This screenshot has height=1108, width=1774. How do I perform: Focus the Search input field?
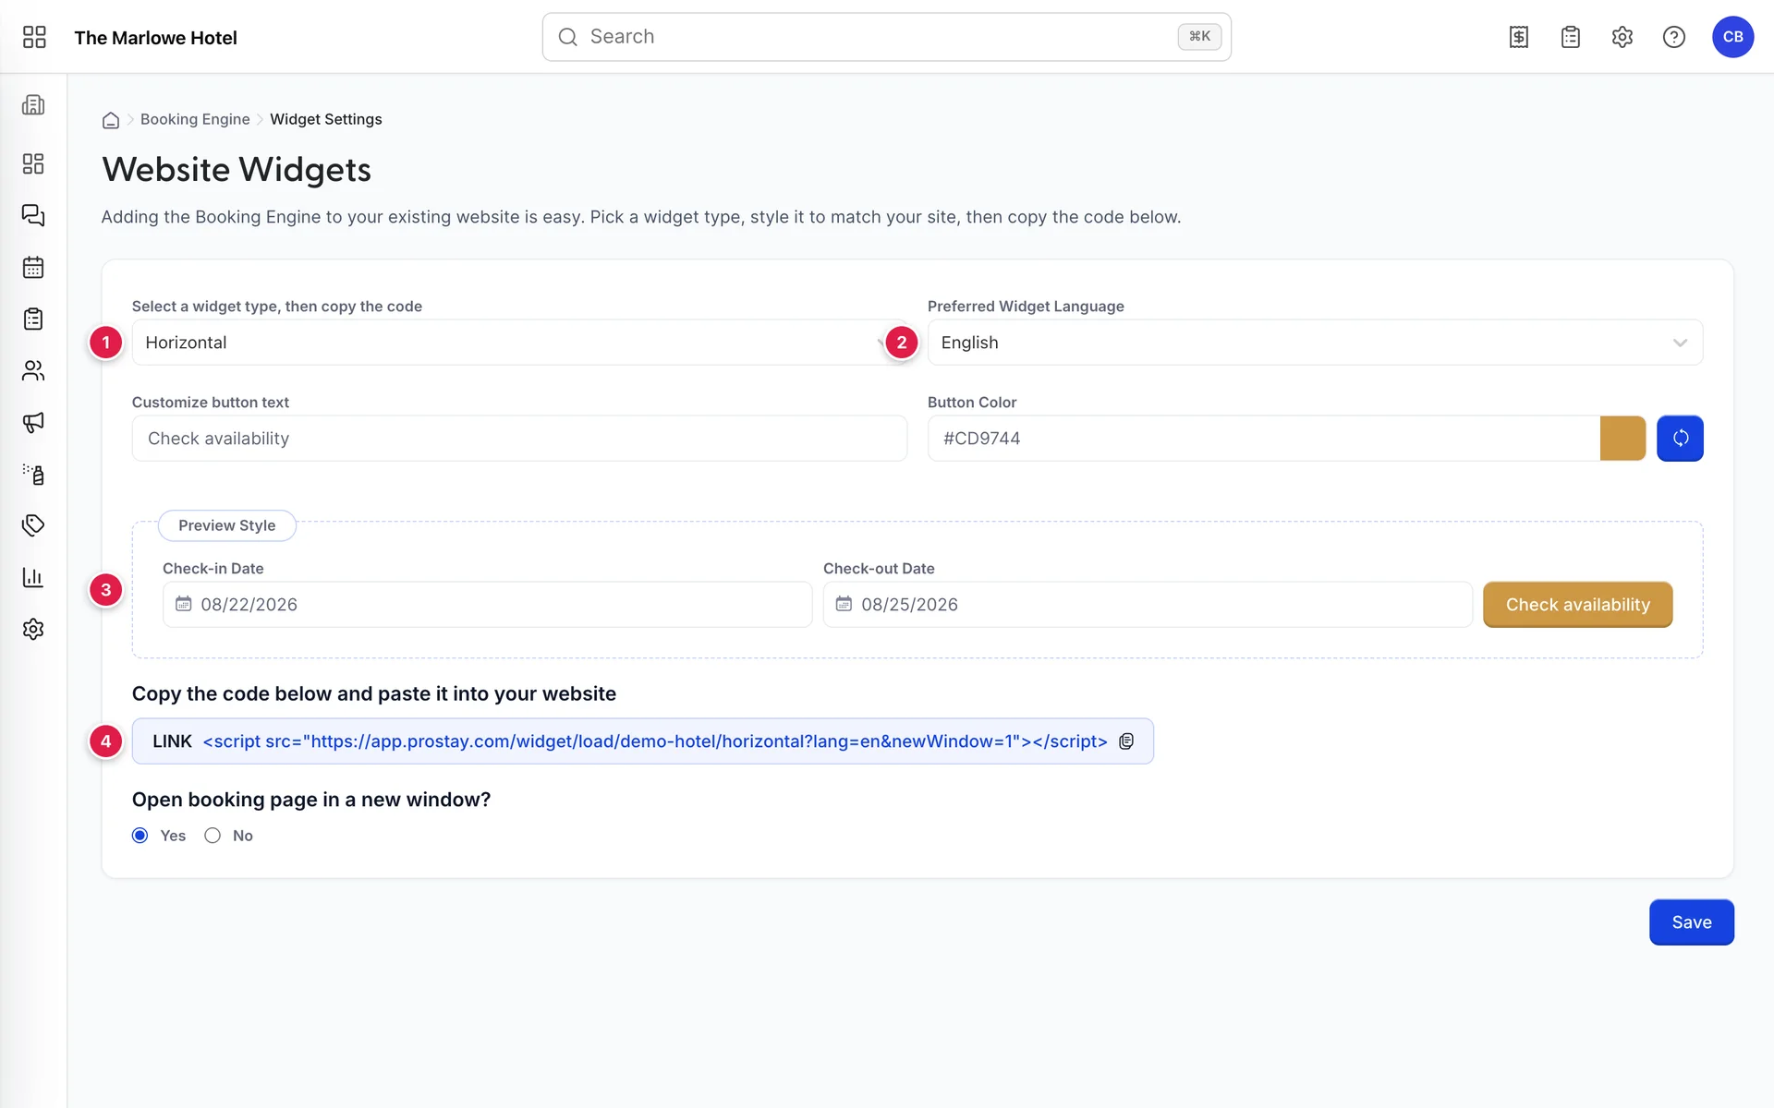[x=886, y=37]
